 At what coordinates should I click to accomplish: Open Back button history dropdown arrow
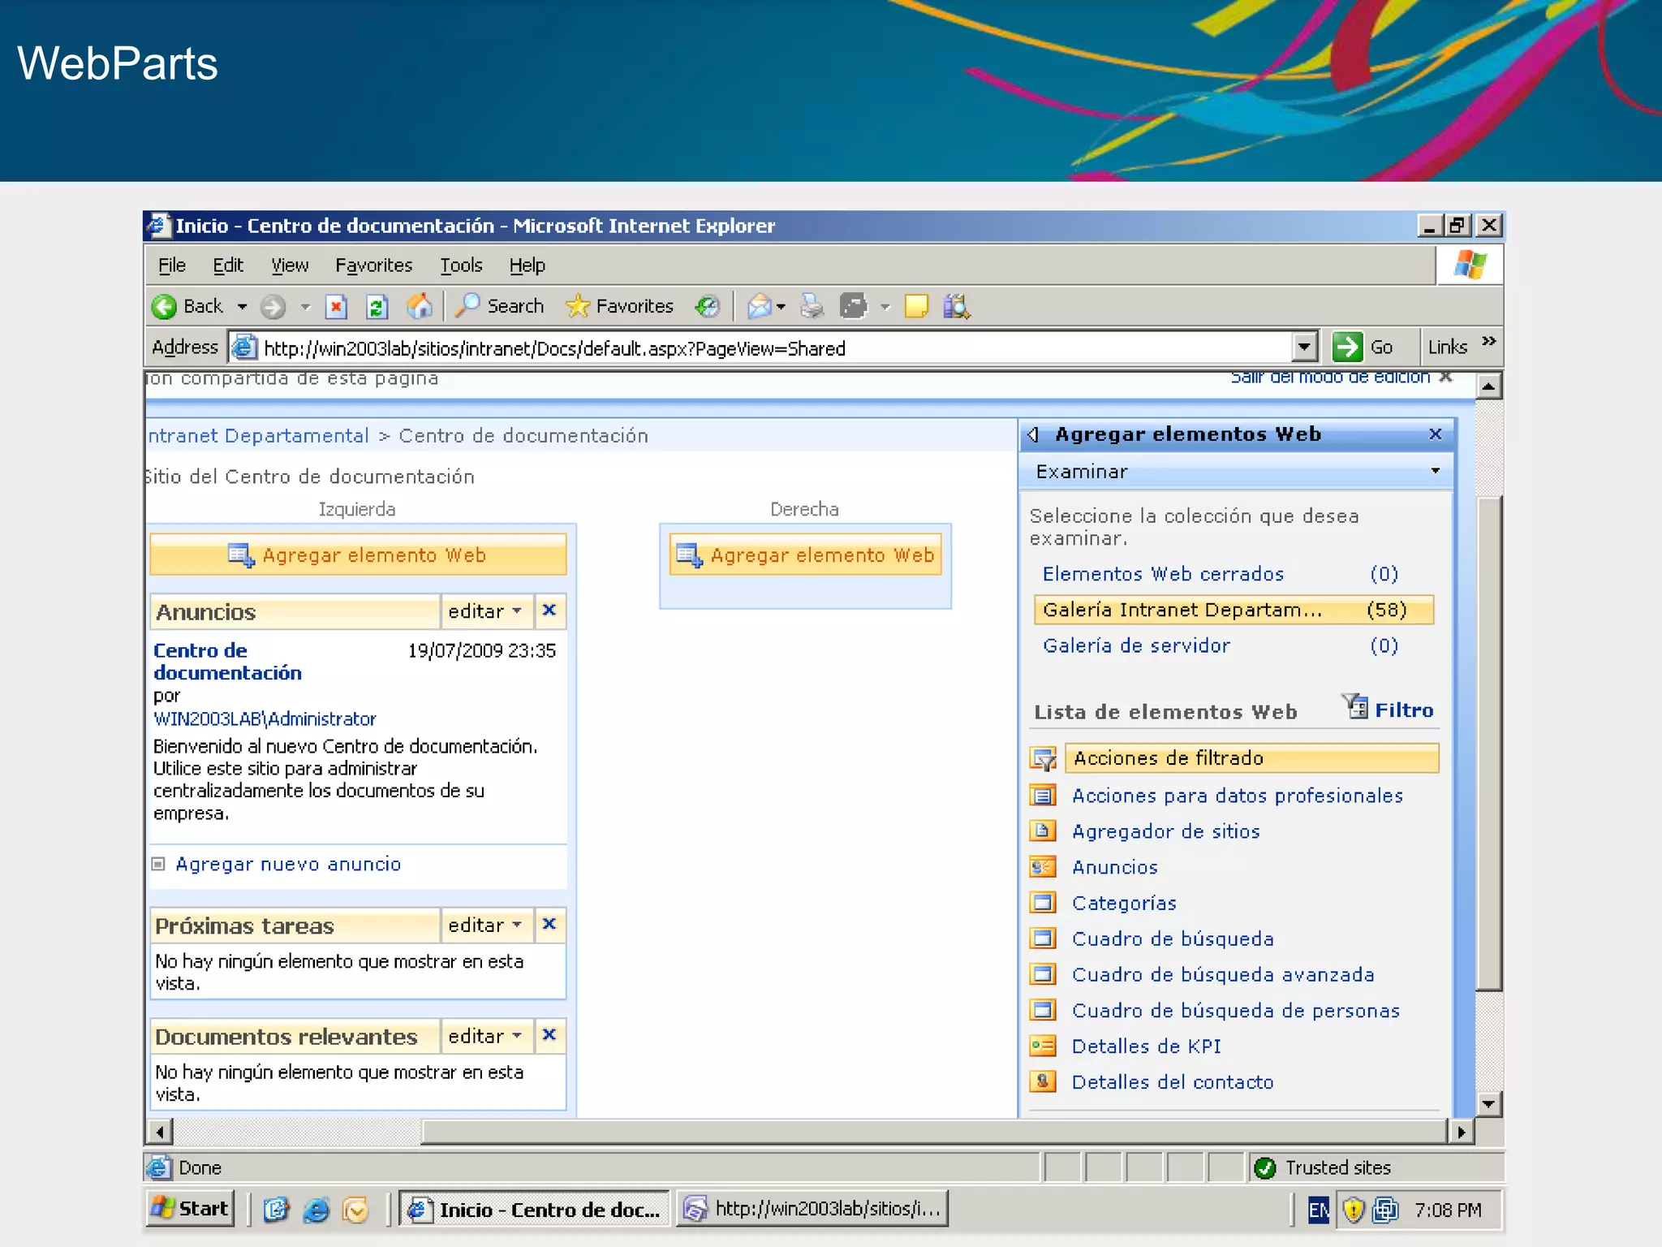[242, 307]
